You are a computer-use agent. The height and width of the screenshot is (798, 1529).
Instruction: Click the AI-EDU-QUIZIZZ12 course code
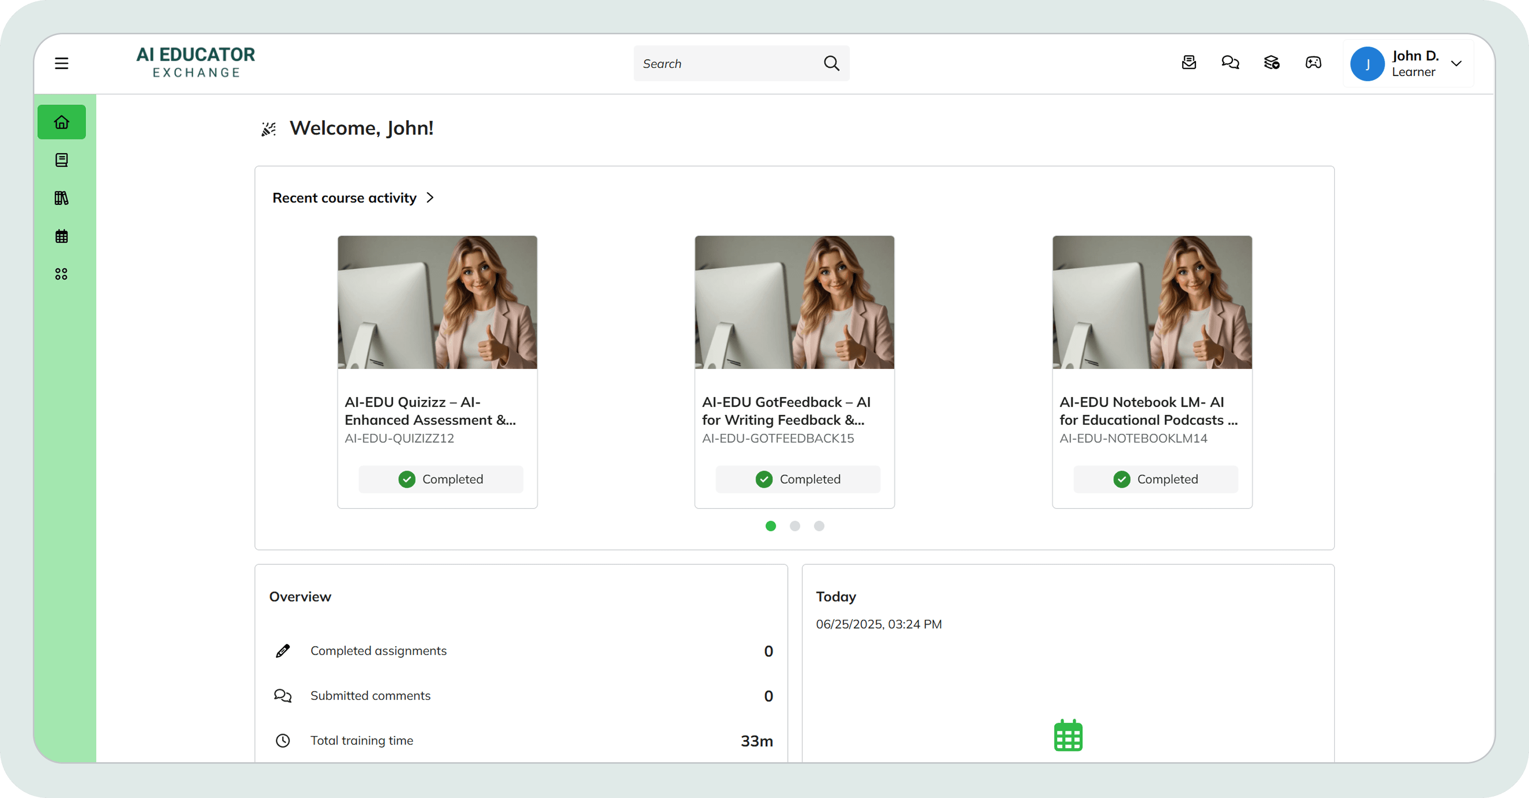pyautogui.click(x=400, y=439)
